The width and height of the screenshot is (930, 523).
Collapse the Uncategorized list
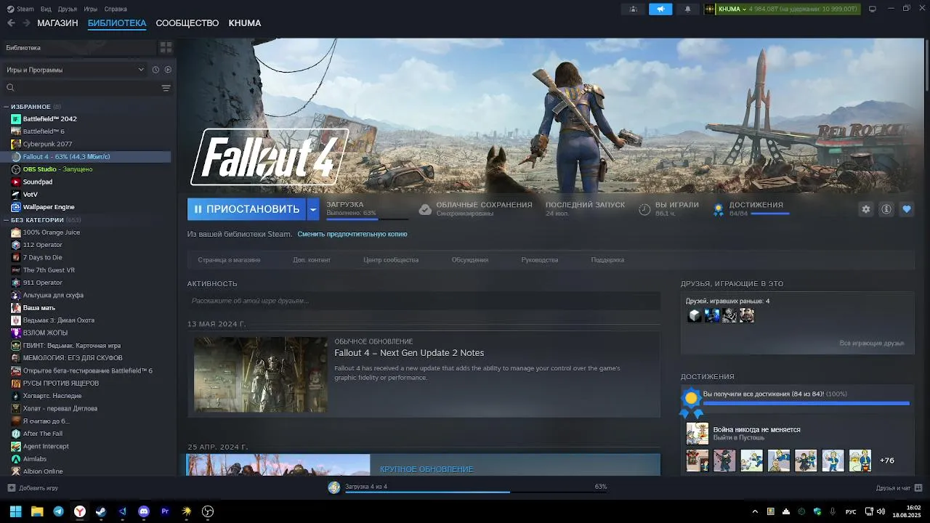[7, 219]
